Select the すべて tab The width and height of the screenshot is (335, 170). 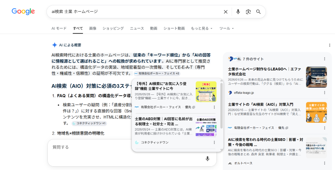[78, 28]
